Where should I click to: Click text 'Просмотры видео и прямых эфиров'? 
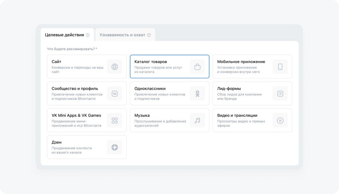(x=241, y=123)
